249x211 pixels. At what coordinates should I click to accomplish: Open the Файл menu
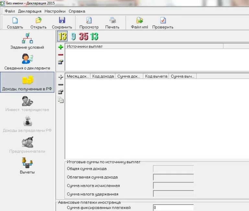click(10, 11)
